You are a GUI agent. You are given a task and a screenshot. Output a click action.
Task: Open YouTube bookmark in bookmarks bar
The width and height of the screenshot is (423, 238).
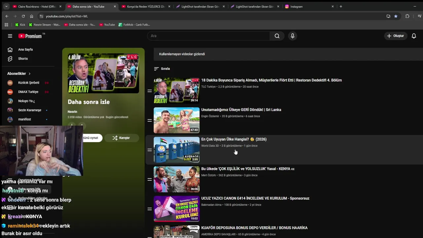pyautogui.click(x=107, y=25)
